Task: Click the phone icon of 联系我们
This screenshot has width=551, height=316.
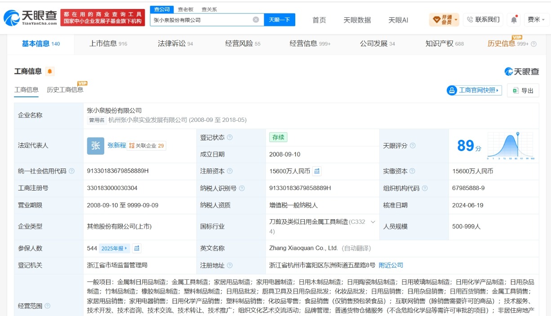Action: [x=470, y=20]
